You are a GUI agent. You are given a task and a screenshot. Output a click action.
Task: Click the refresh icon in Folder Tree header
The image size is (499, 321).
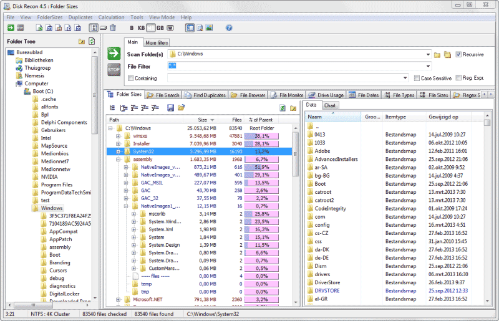(92, 41)
